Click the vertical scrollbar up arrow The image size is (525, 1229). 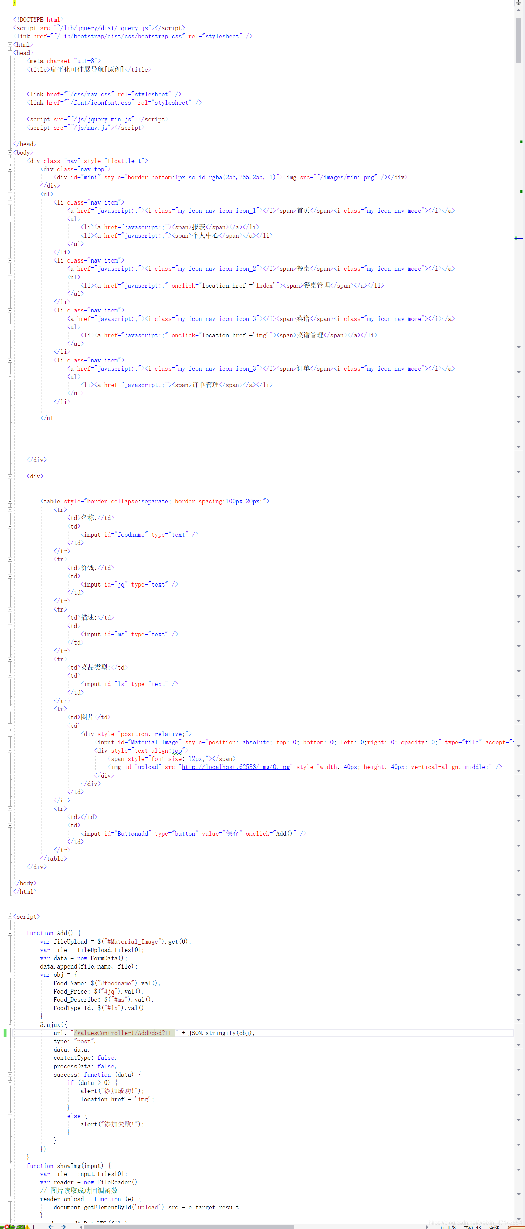click(518, 10)
